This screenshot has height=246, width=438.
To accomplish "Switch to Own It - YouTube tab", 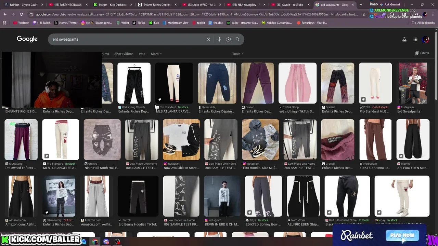I will click(x=290, y=4).
